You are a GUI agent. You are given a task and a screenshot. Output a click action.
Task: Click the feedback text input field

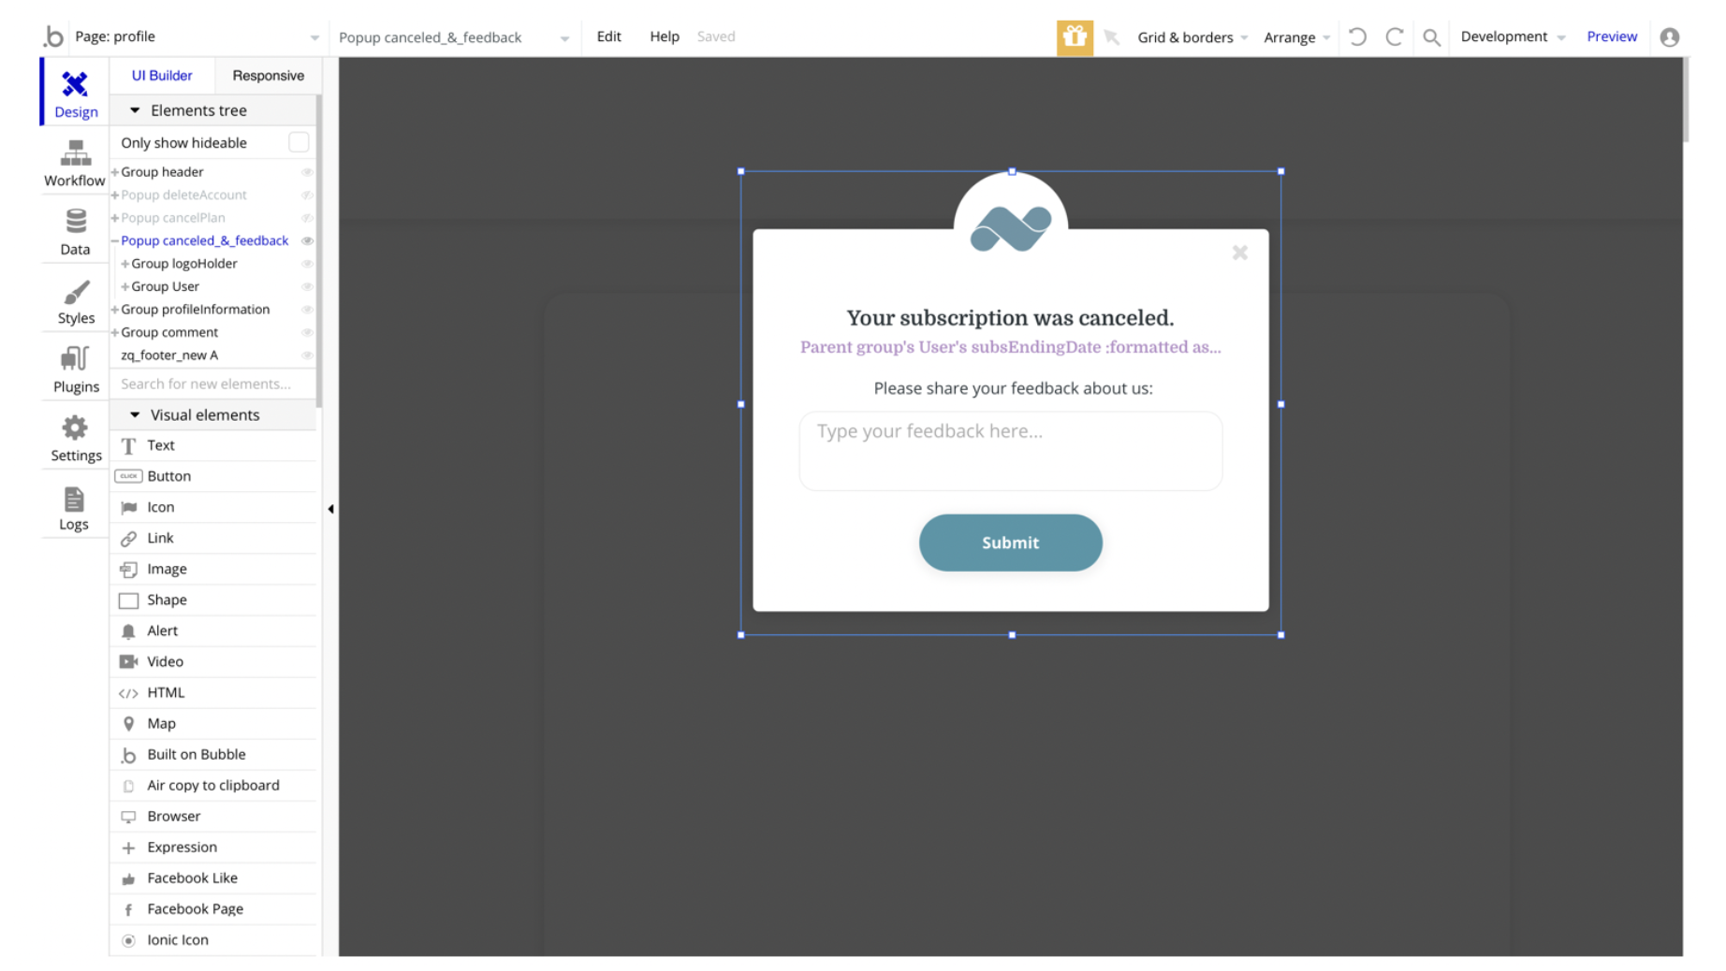pyautogui.click(x=1010, y=451)
